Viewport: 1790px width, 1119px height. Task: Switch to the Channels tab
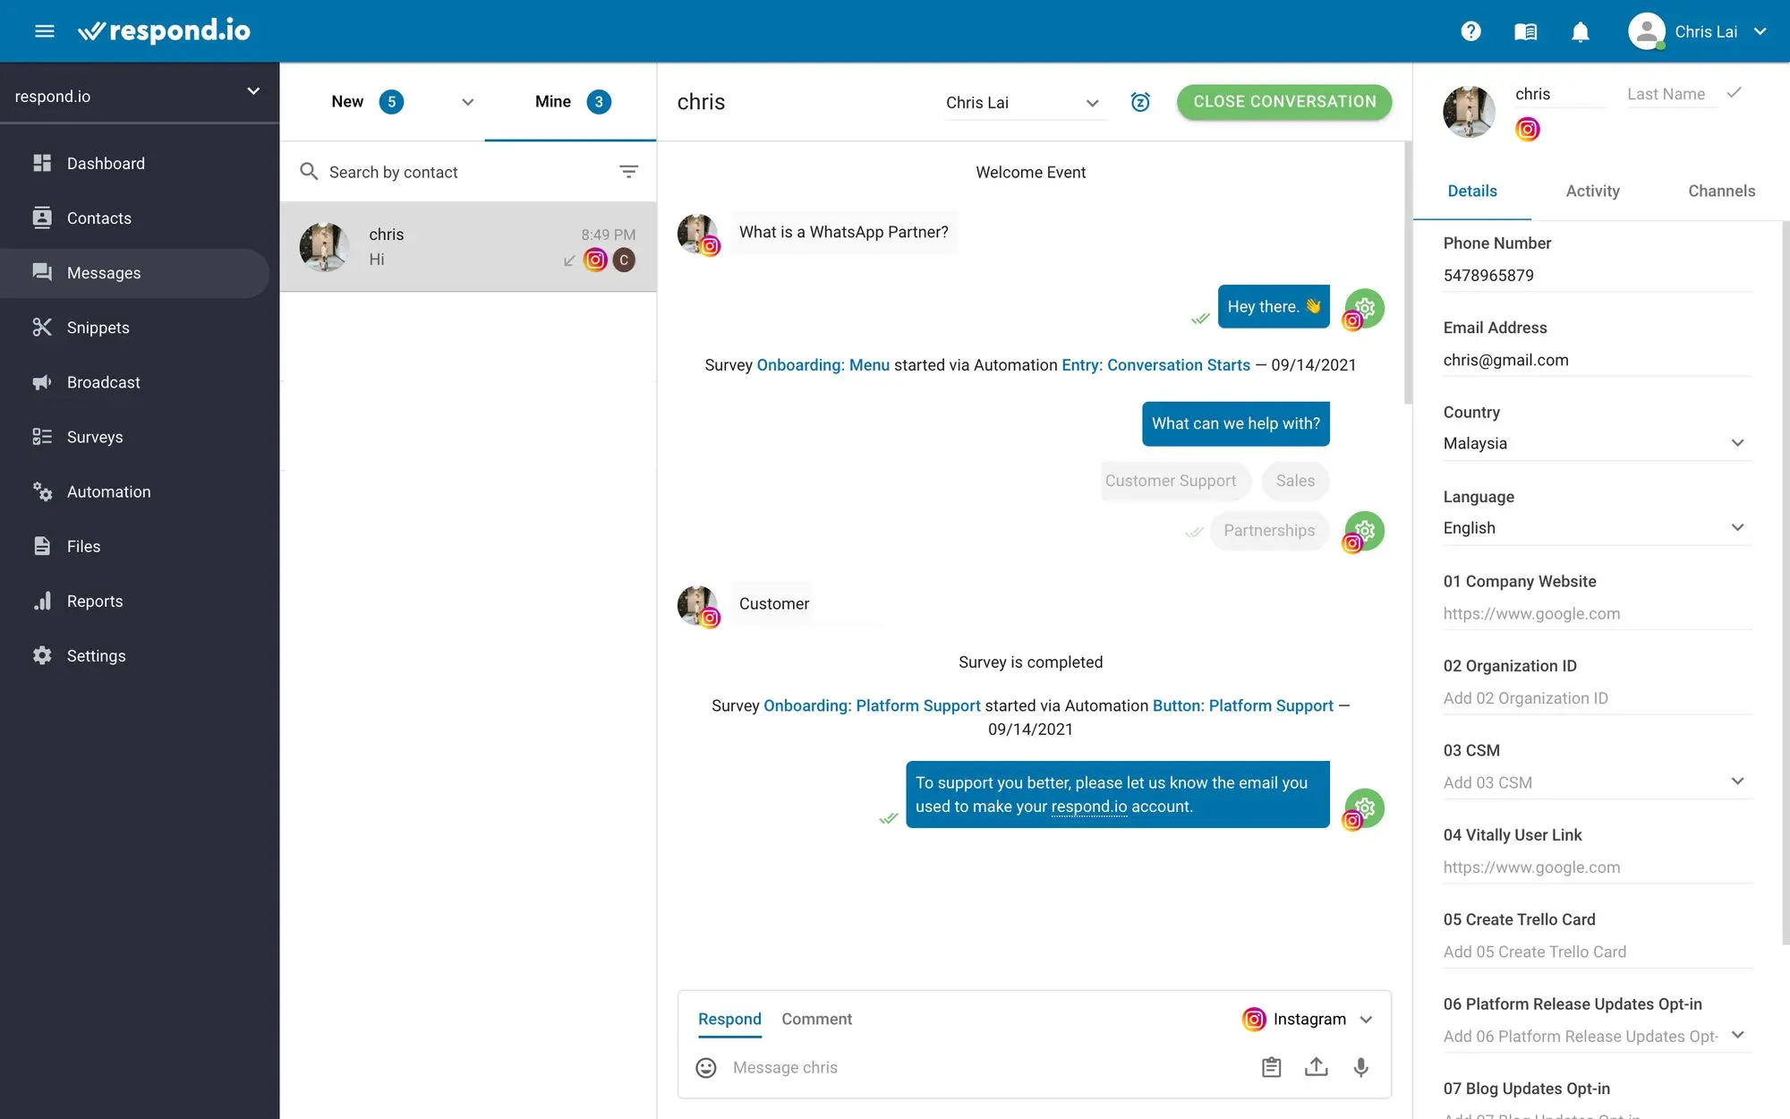pos(1721,191)
